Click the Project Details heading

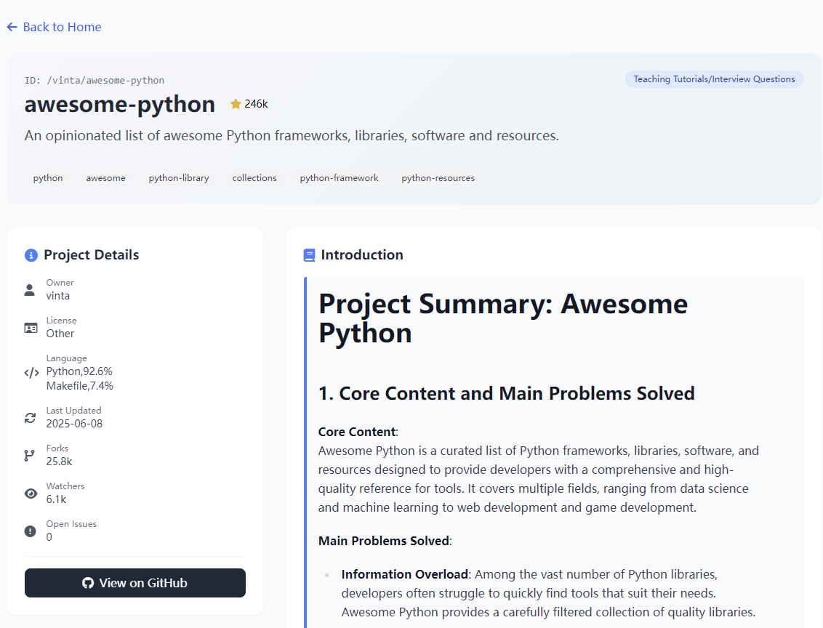tap(92, 255)
